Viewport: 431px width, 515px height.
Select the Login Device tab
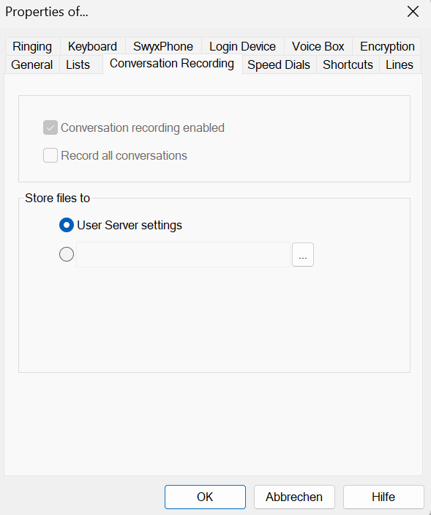[242, 46]
